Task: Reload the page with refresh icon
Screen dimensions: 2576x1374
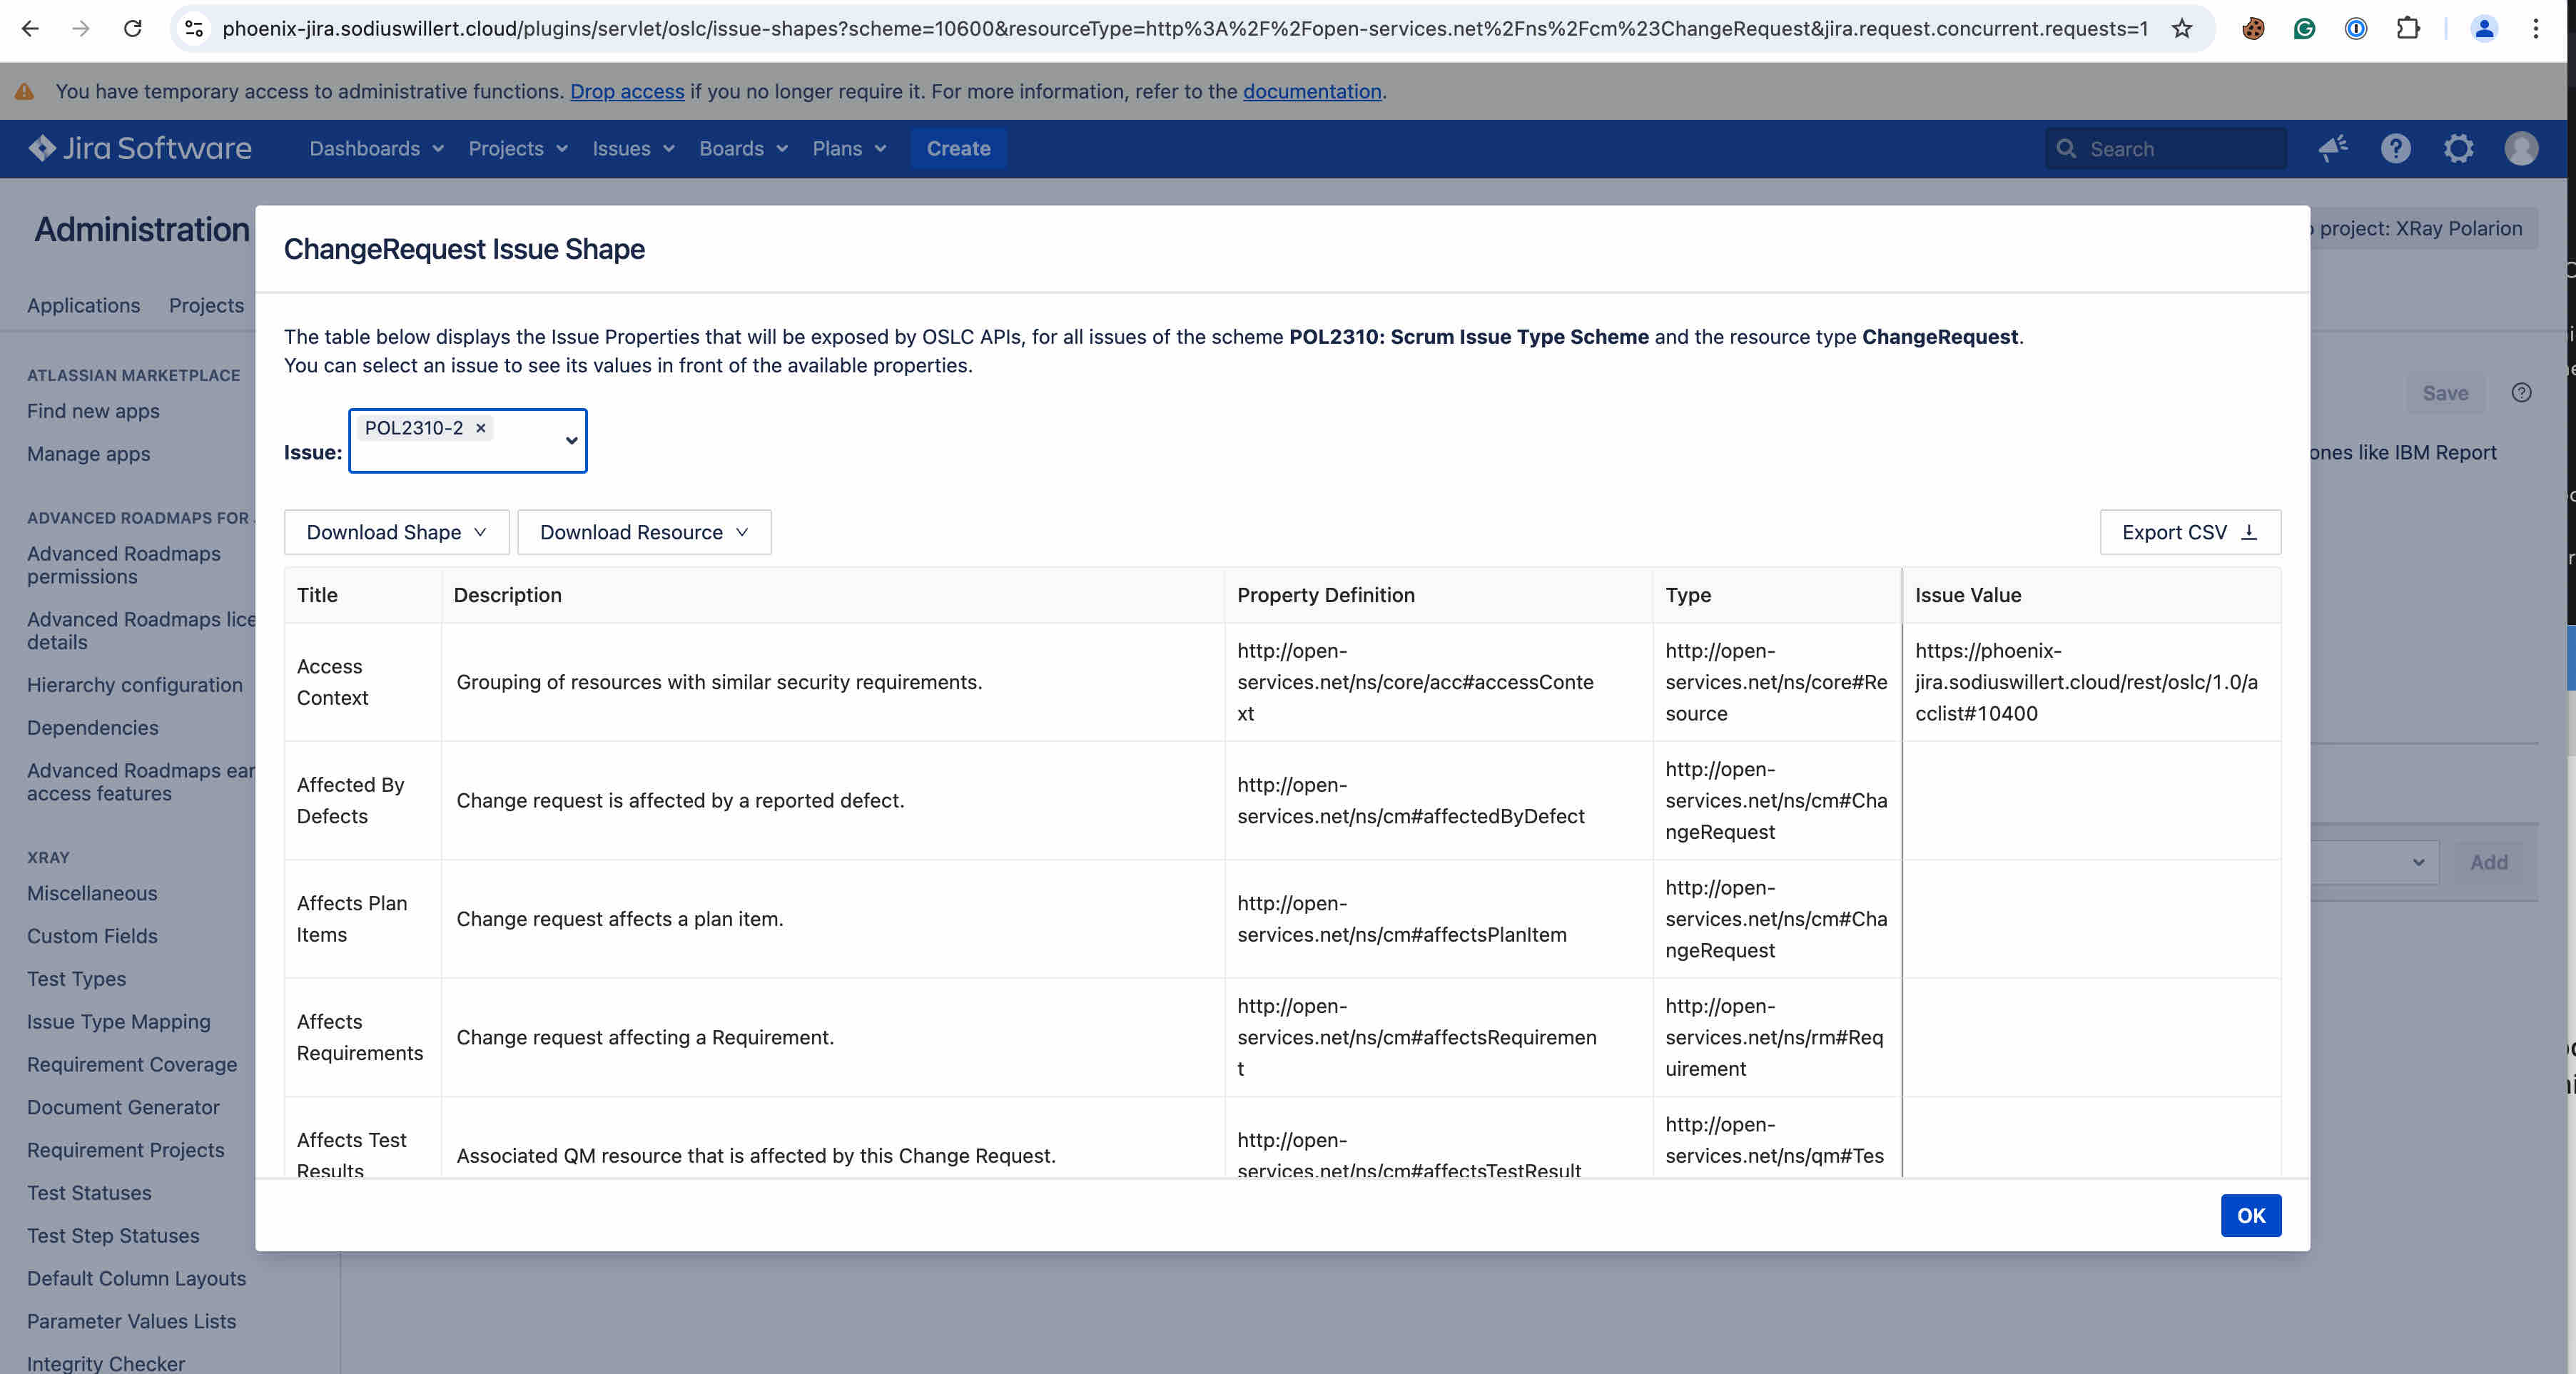Action: pyautogui.click(x=132, y=29)
